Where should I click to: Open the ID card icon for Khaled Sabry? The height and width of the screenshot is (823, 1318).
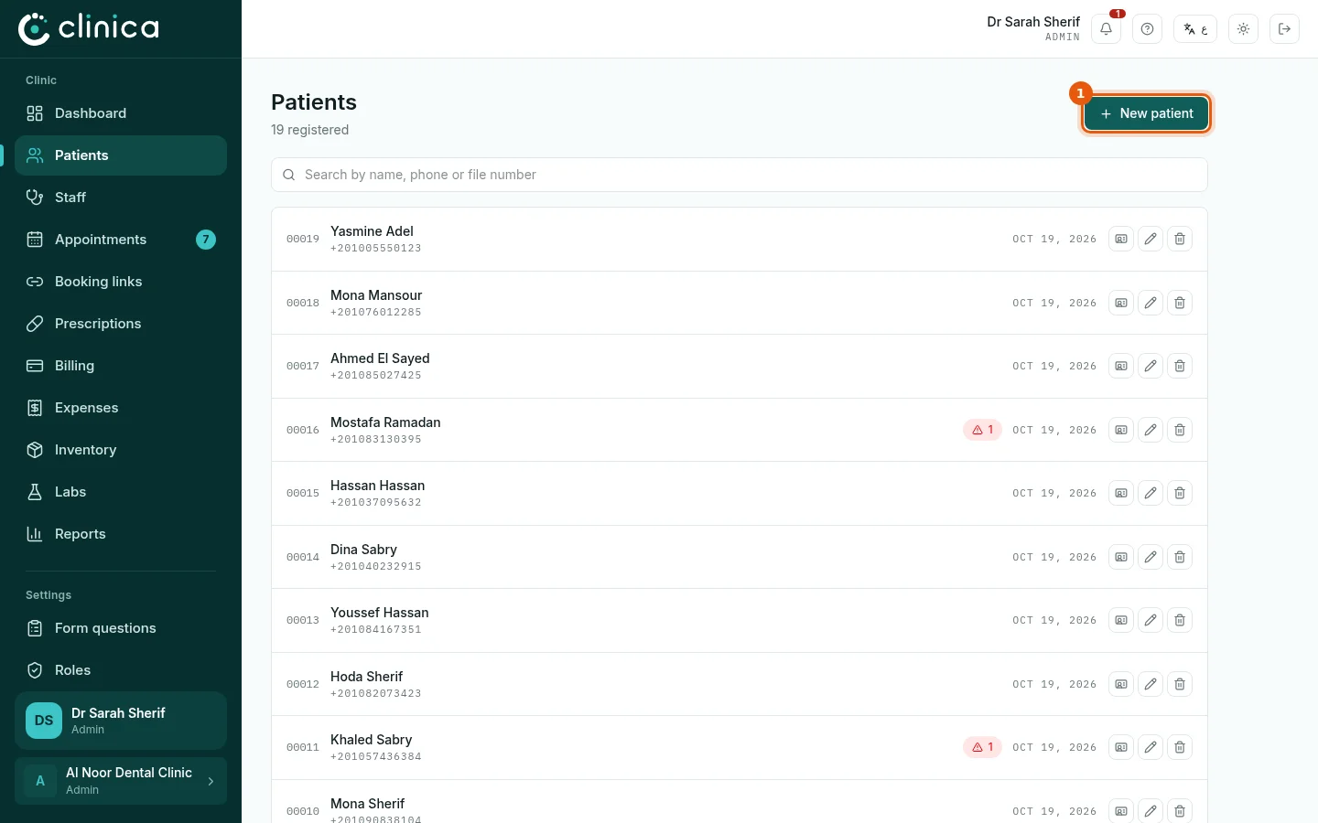pyautogui.click(x=1121, y=747)
